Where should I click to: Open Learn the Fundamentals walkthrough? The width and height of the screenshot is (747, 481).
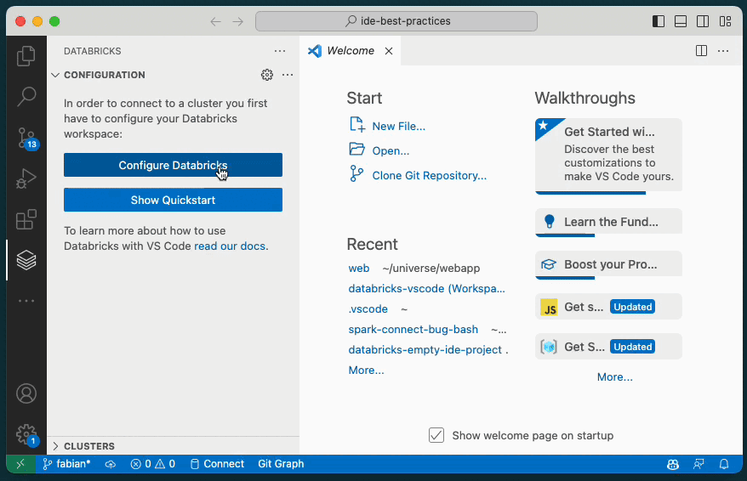point(608,222)
